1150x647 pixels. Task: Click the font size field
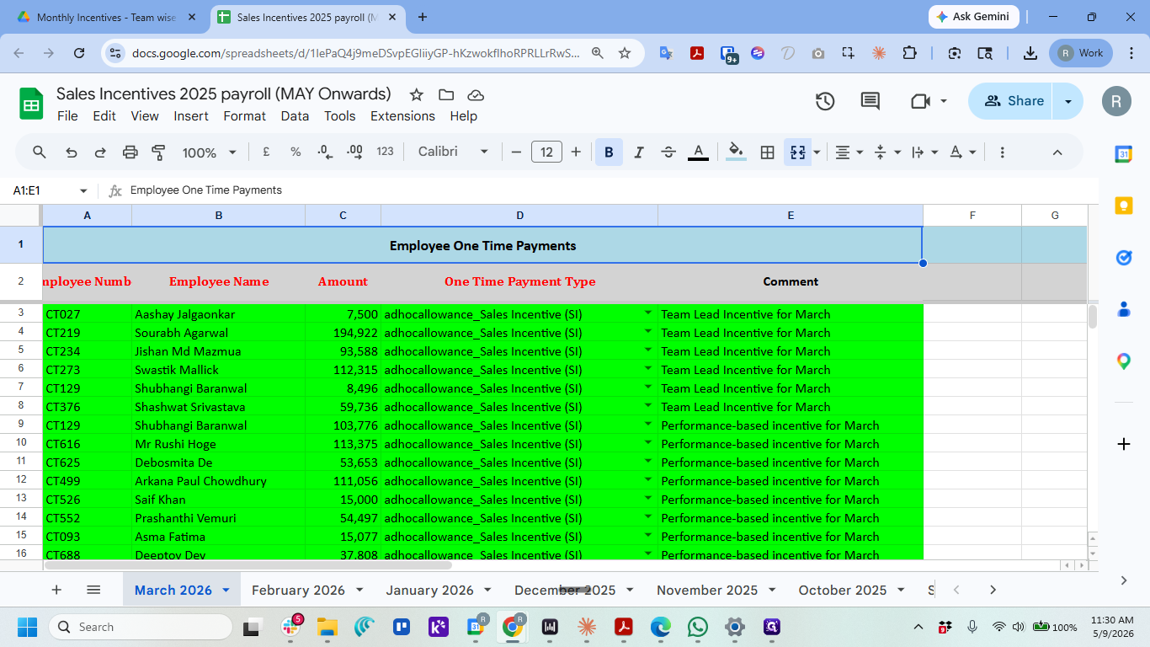[x=546, y=152]
